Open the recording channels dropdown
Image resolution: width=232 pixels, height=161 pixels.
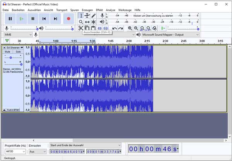[116, 35]
